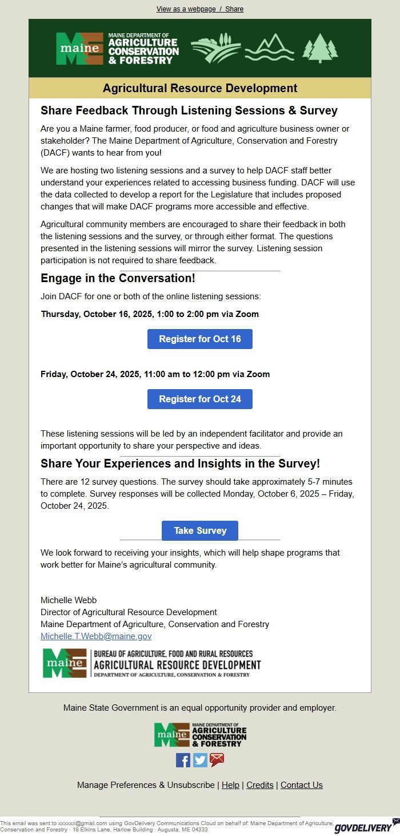Open the Help footer link

click(230, 785)
